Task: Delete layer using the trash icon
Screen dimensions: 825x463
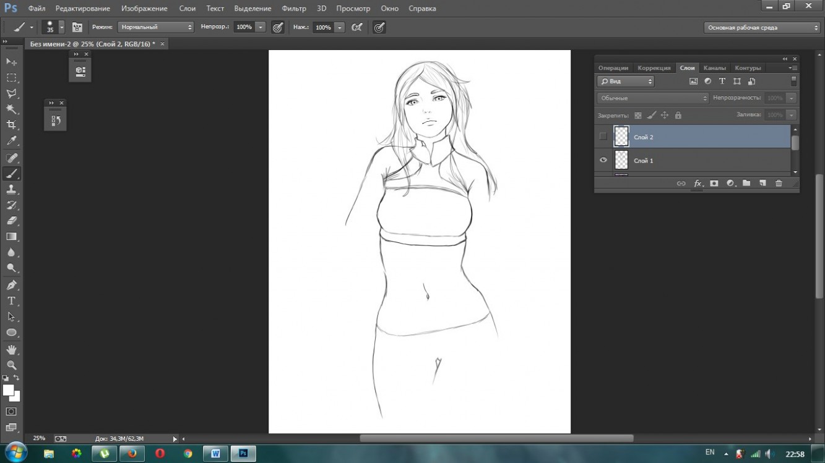Action: [779, 184]
